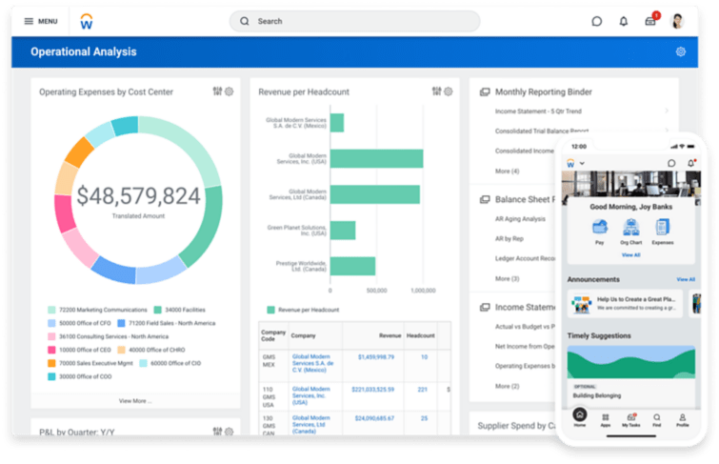Toggle 40000 Office of CHRO legend swatch

(x=122, y=350)
